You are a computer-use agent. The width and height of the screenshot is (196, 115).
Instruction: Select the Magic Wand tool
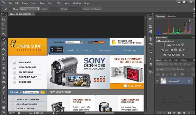click(x=4, y=34)
